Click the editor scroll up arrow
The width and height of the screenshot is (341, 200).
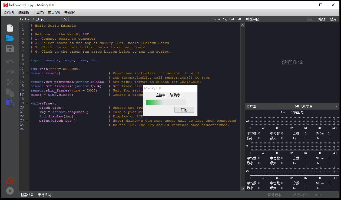click(x=243, y=25)
